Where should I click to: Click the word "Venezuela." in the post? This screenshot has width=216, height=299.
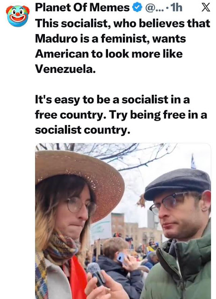point(65,69)
